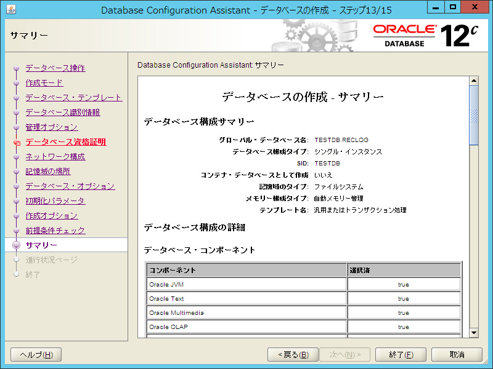
Task: Click the error icon beside データベース資格証明
Action: pos(17,143)
